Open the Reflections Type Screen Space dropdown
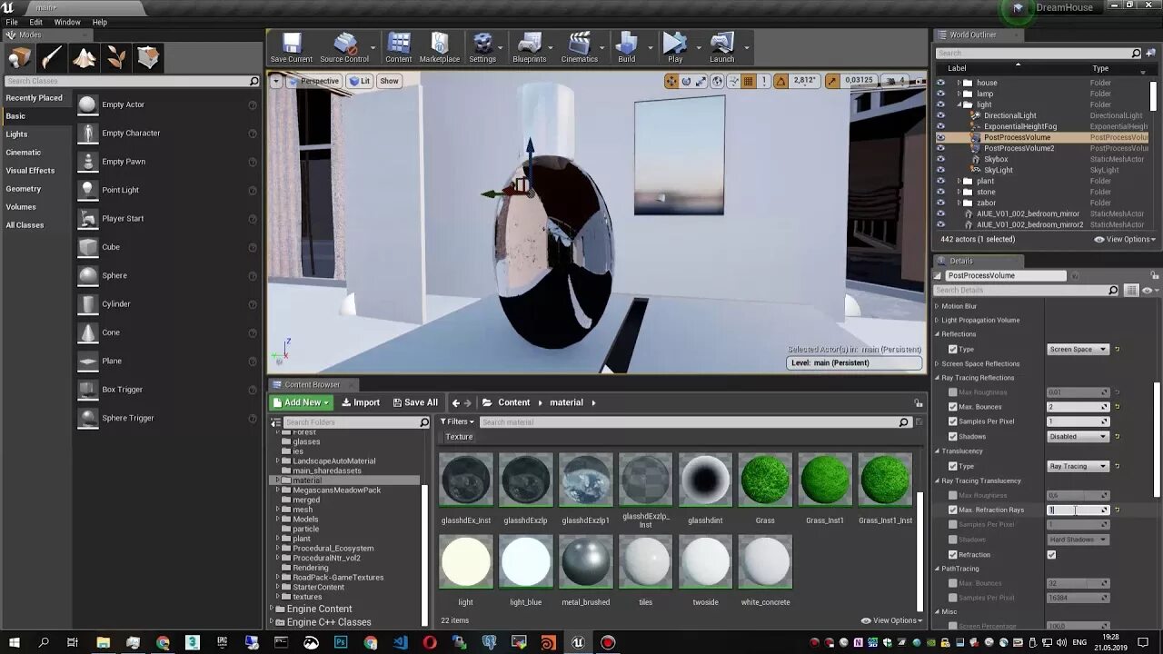 tap(1078, 350)
